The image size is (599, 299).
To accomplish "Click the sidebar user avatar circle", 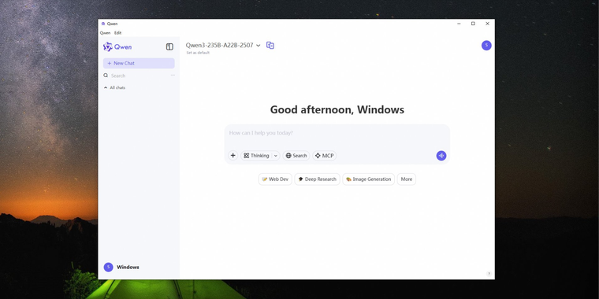I will 108,267.
